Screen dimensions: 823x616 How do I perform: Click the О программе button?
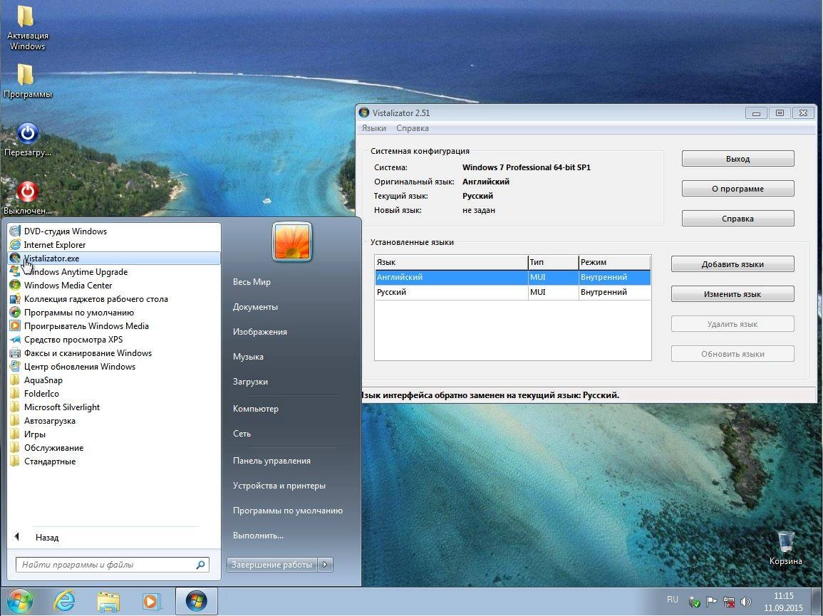click(x=738, y=189)
